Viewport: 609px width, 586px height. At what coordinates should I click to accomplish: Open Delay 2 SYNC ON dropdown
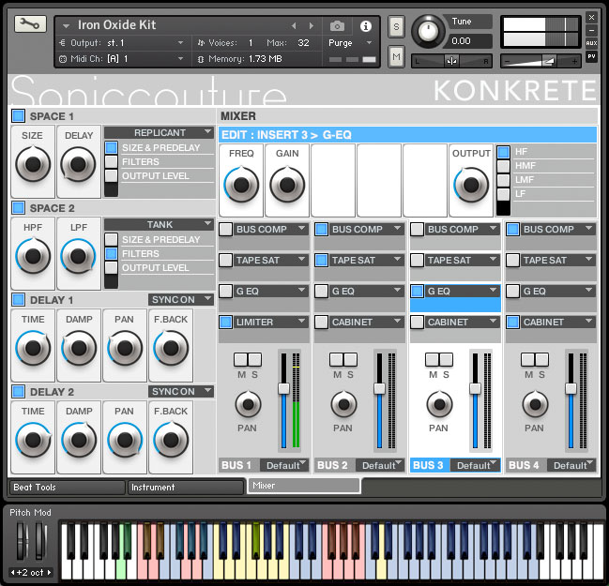point(181,392)
